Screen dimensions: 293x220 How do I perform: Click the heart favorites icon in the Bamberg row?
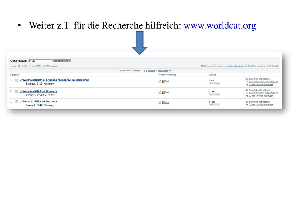coord(247,96)
